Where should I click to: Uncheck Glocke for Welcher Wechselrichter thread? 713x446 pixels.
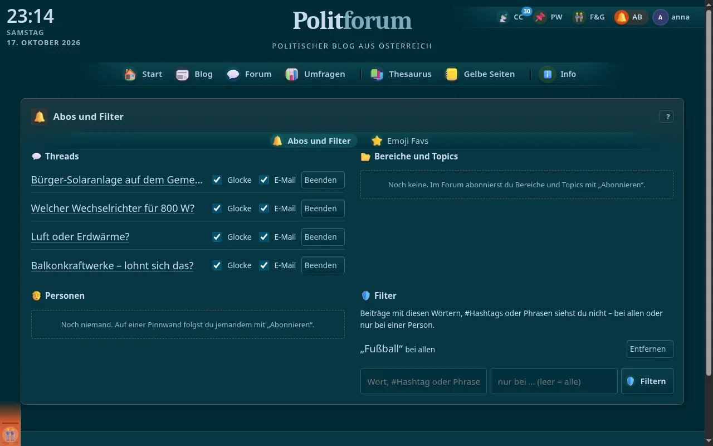pos(217,209)
